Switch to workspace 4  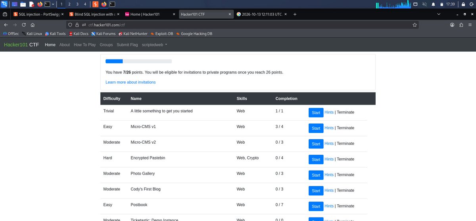(x=85, y=4)
